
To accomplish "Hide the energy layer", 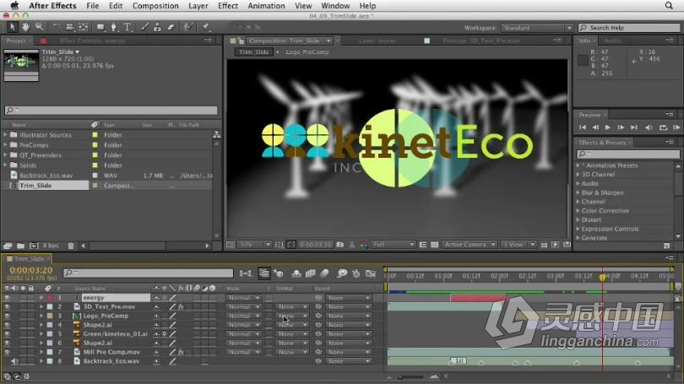I will (x=7, y=298).
